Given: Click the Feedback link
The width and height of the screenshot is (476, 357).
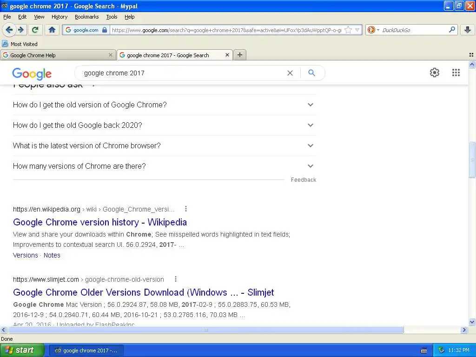Looking at the screenshot, I should coord(304,180).
